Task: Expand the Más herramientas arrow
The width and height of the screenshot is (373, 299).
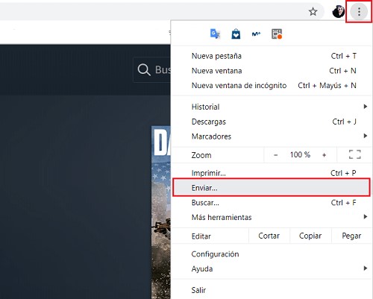Action: [366, 217]
